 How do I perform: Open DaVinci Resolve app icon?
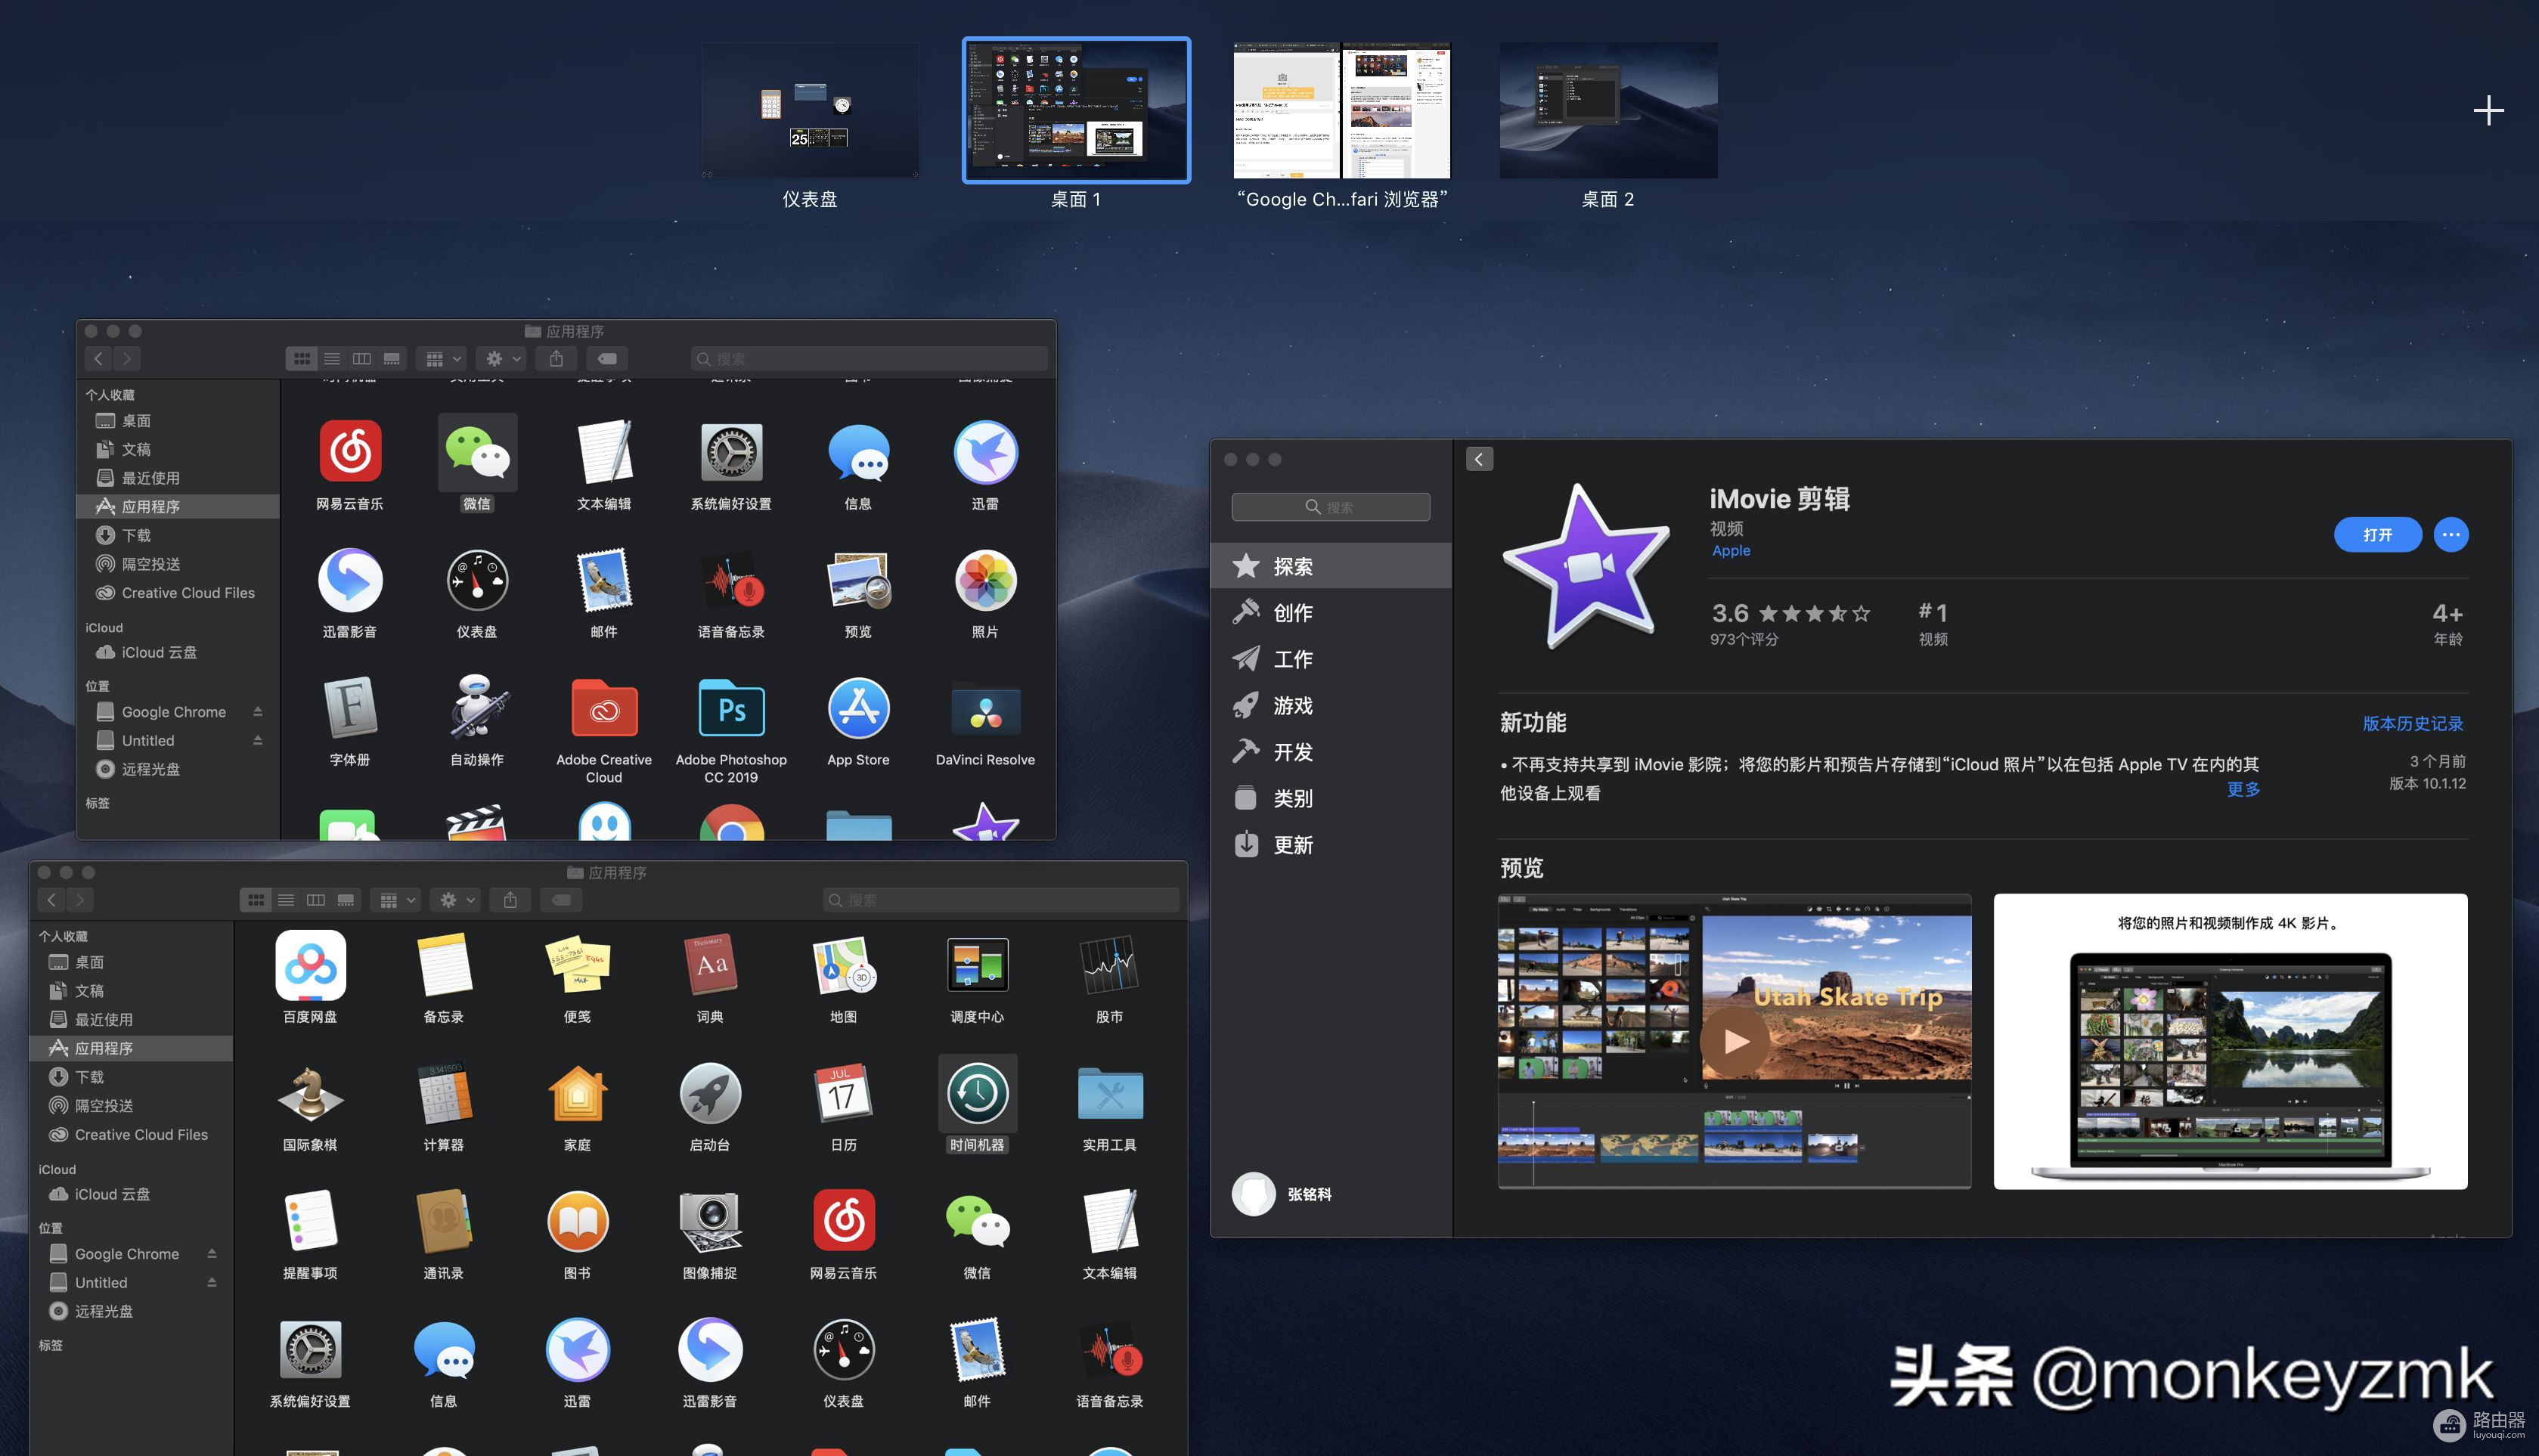985,708
